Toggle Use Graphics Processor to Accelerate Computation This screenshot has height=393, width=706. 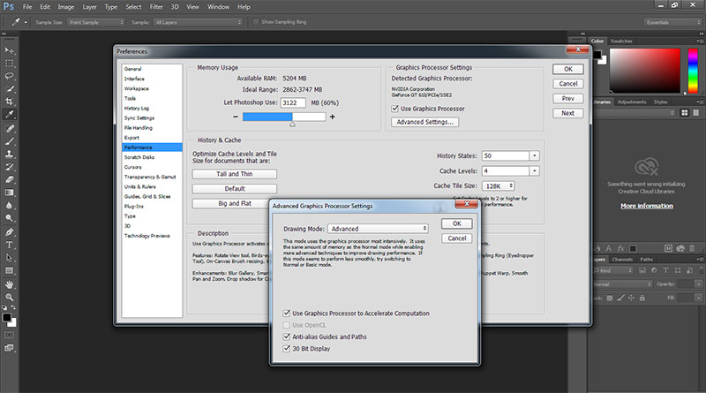[x=286, y=313]
